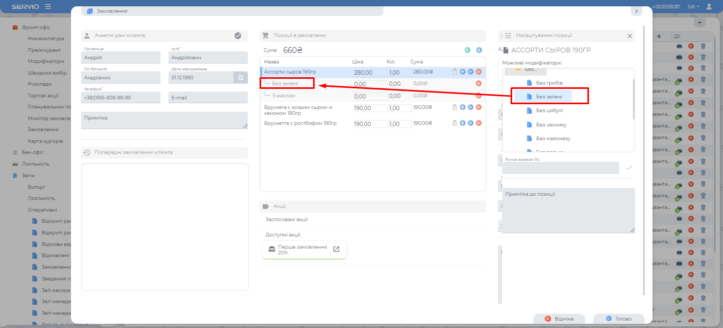The image size is (723, 328).
Task: Click the E-mail input field
Action: click(x=208, y=98)
